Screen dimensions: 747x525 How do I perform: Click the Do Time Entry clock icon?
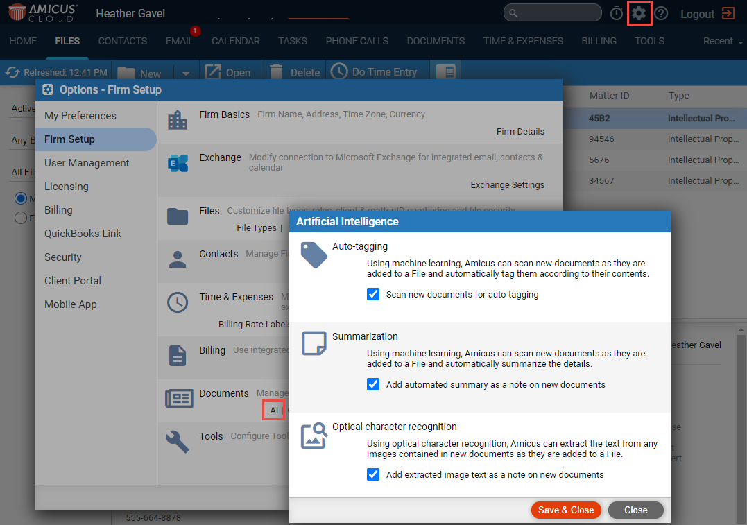(x=339, y=71)
